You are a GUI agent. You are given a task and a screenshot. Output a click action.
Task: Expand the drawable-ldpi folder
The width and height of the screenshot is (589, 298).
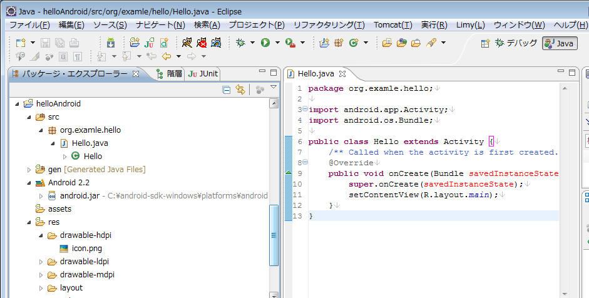[41, 262]
